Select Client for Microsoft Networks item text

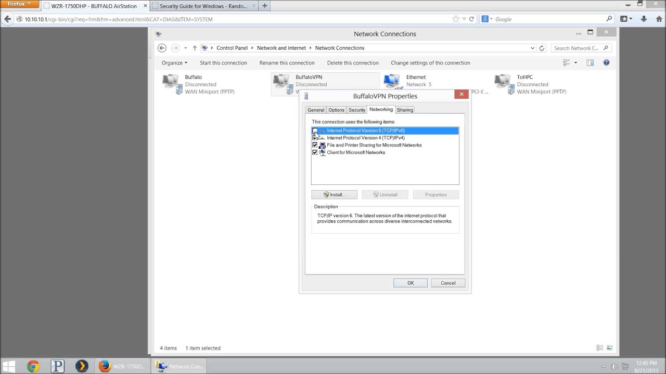(356, 153)
